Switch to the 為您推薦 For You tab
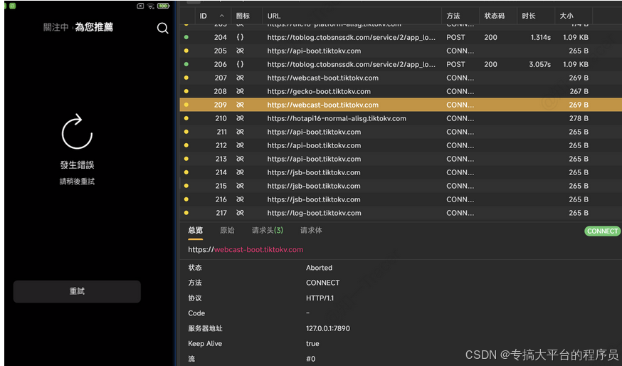 coord(94,27)
